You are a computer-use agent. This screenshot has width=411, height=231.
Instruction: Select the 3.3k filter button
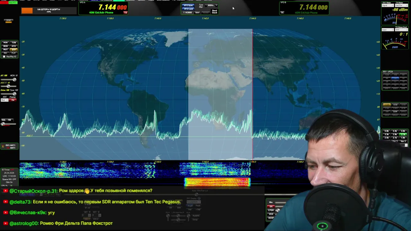(x=387, y=134)
